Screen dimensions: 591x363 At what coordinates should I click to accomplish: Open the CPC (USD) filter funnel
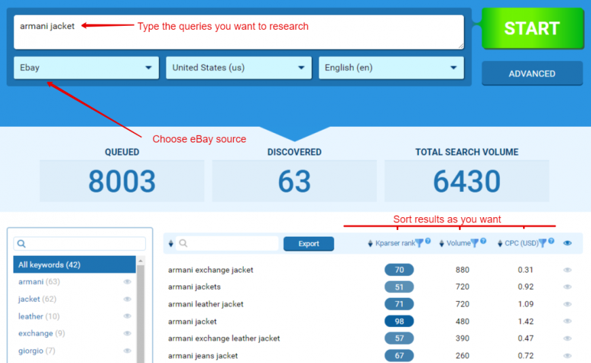click(543, 244)
